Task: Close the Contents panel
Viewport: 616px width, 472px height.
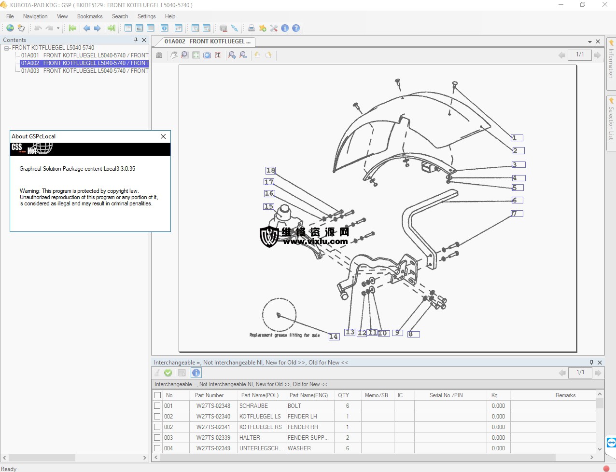Action: [144, 40]
